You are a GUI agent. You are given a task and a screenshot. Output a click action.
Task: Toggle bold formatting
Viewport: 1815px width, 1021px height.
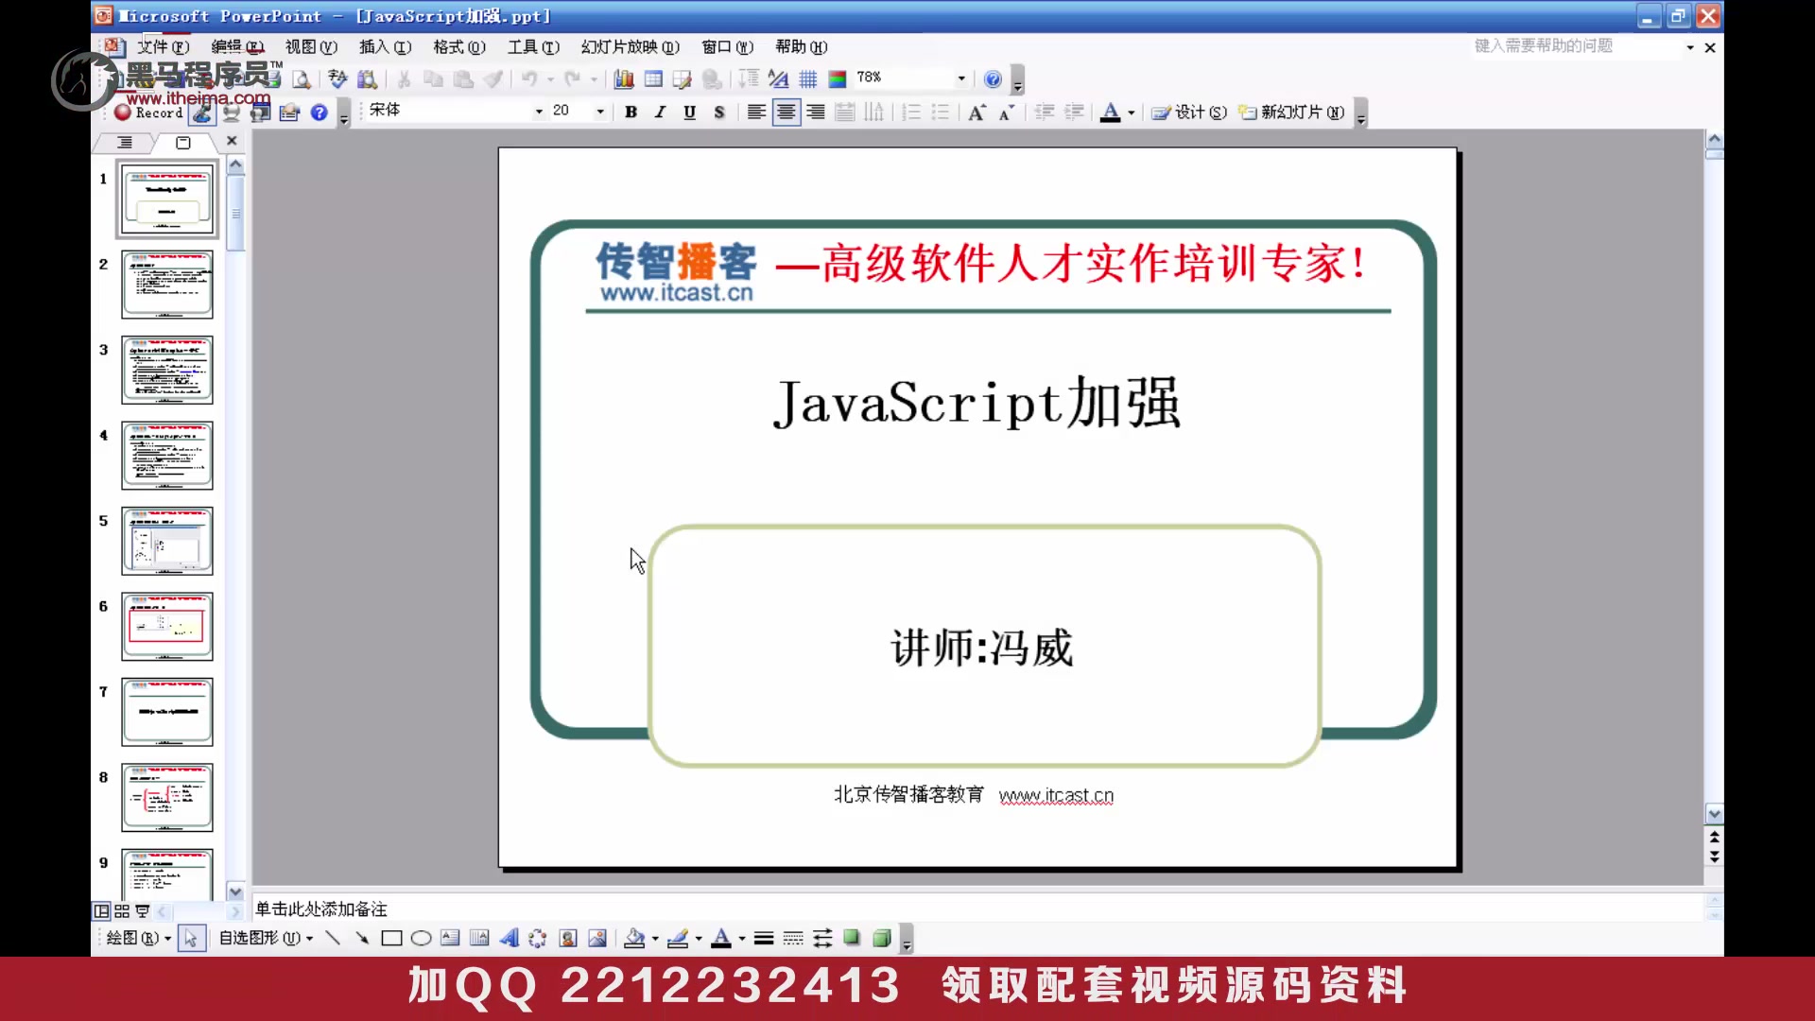(x=631, y=112)
